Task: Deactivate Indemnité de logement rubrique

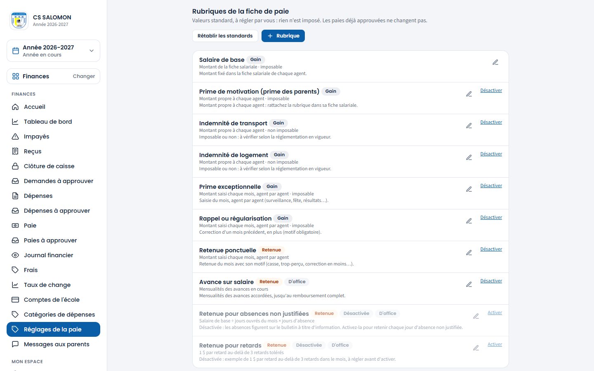Action: coord(491,154)
